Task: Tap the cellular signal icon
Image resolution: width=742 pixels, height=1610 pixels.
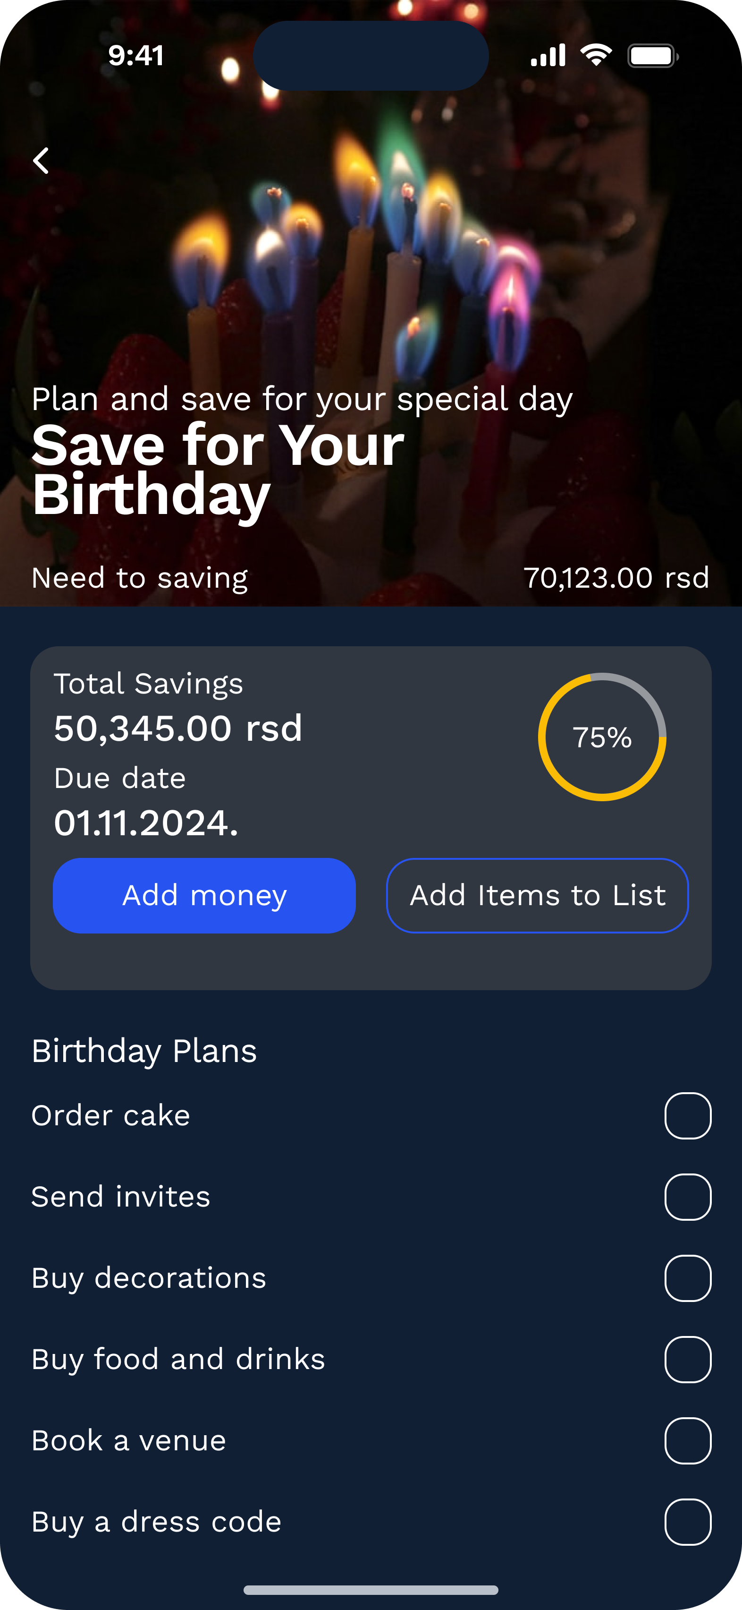Action: [x=548, y=55]
